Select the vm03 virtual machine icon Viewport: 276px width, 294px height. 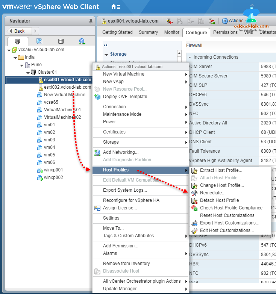pos(39,140)
